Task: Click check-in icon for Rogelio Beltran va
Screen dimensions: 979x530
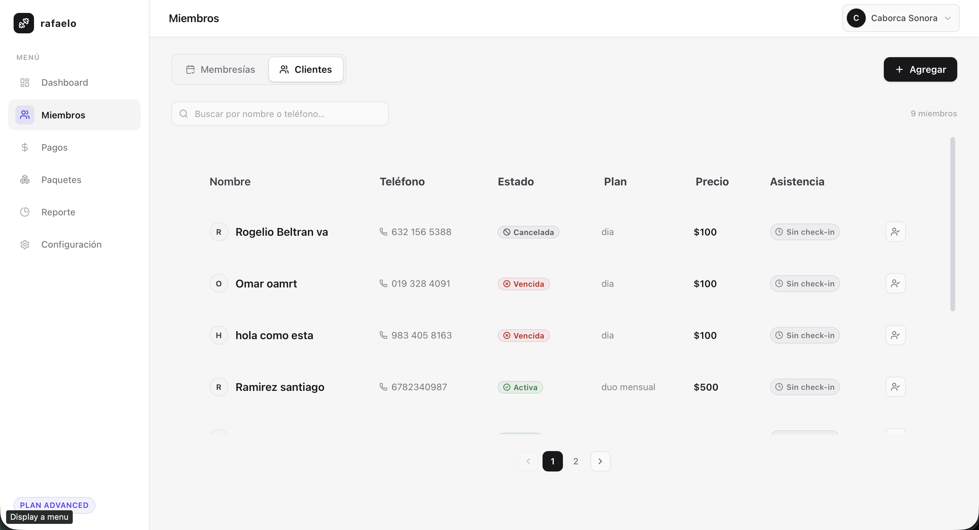Action: [895, 232]
